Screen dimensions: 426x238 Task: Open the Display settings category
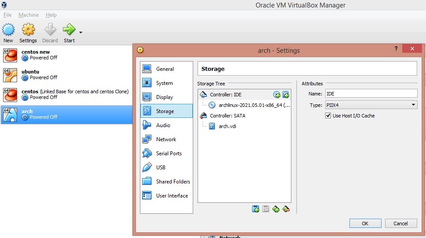click(x=166, y=97)
